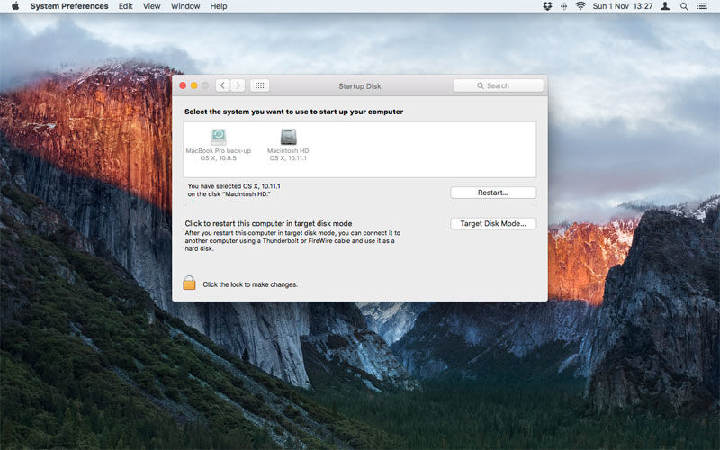Open the Edit menu
The height and width of the screenshot is (450, 720).
125,6
